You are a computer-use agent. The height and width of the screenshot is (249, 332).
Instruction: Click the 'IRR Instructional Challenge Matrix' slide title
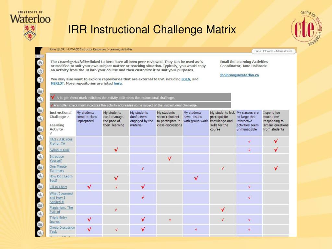pyautogui.click(x=152, y=30)
